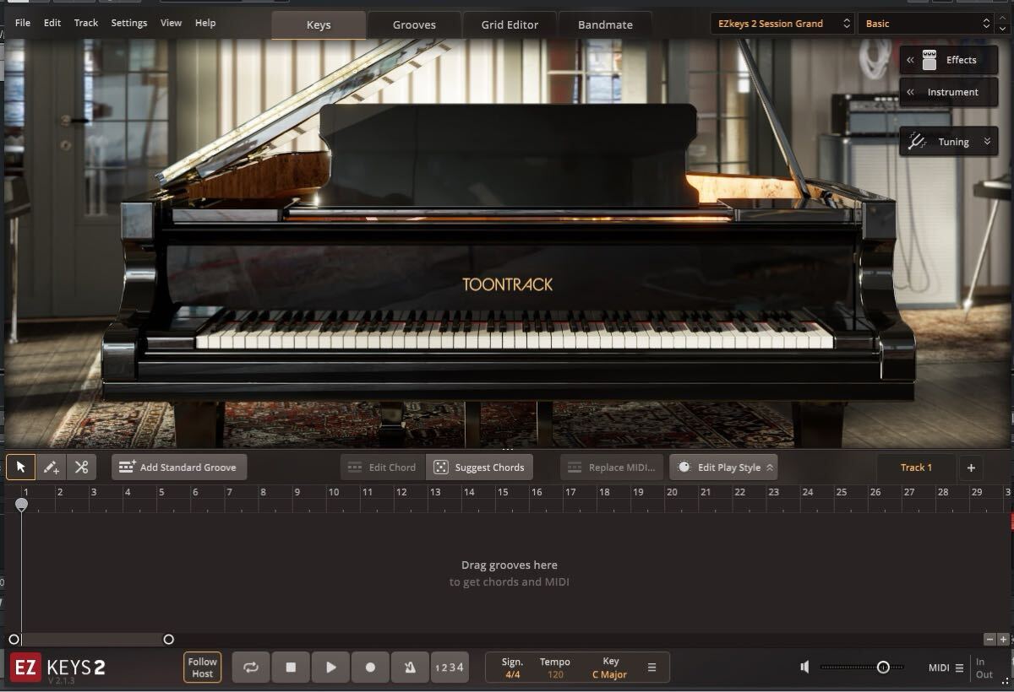Switch to the Grooves tab

pyautogui.click(x=414, y=25)
